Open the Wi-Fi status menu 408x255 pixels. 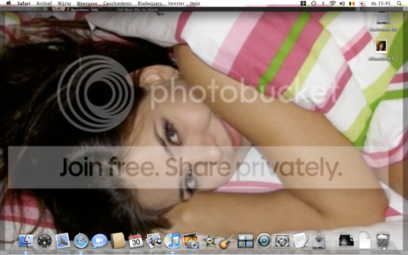click(x=333, y=3)
